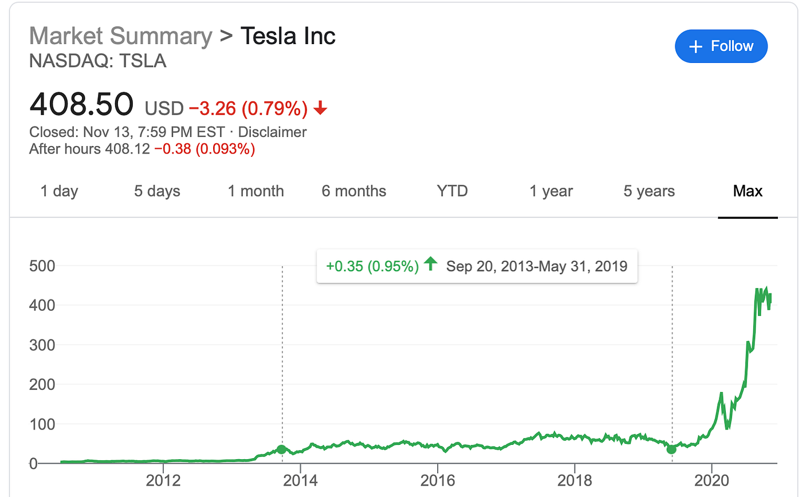Click the Market Summary breadcrumb
The width and height of the screenshot is (802, 497).
[120, 36]
